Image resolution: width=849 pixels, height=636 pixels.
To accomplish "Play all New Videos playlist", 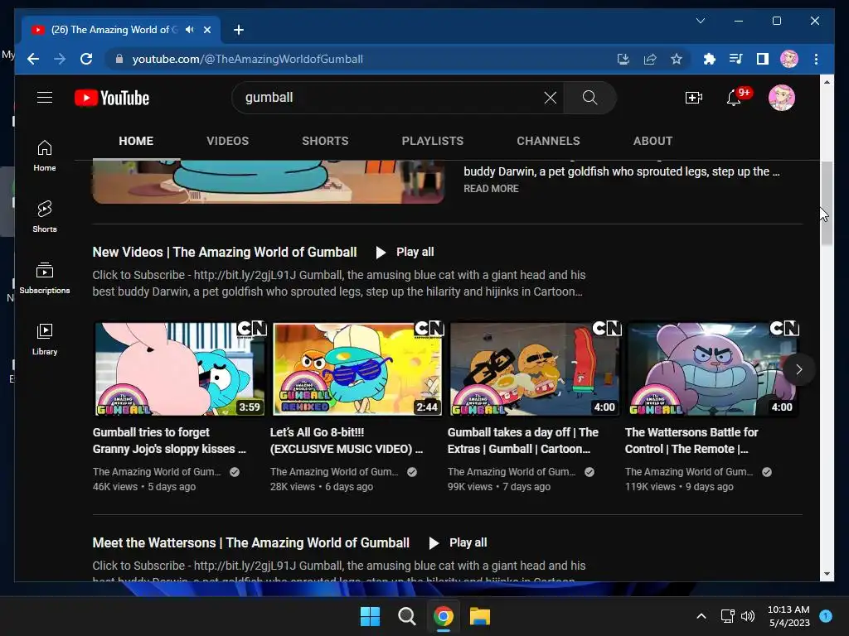I will pos(405,253).
